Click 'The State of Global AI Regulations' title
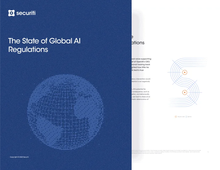220x170 pixels. point(44,45)
